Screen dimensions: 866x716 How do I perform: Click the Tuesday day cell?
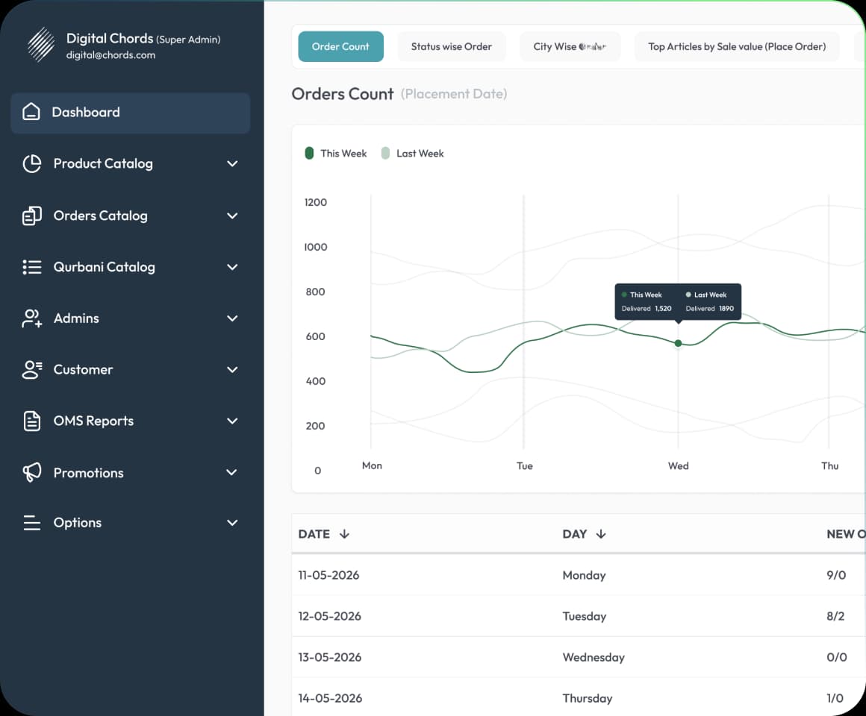click(x=585, y=616)
